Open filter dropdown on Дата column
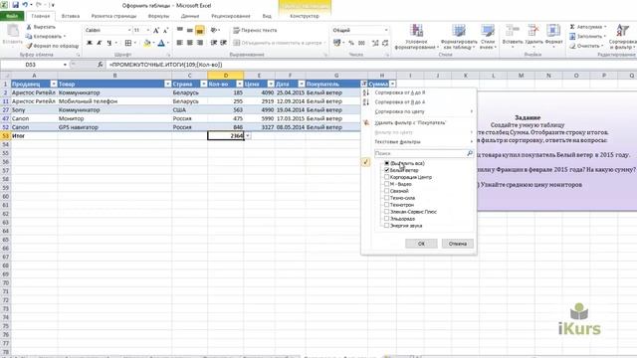Viewport: 637px width, 358px height. pos(301,84)
